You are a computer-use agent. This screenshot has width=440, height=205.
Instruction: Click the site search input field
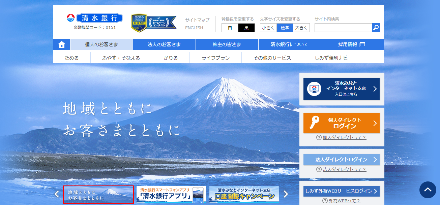[x=343, y=28]
